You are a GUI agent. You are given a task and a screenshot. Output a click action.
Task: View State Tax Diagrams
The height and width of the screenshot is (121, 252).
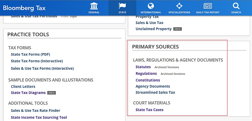tap(28, 93)
